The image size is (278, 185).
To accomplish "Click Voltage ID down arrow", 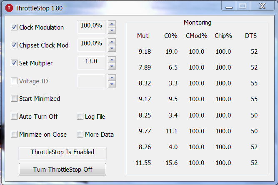I will [x=112, y=84].
